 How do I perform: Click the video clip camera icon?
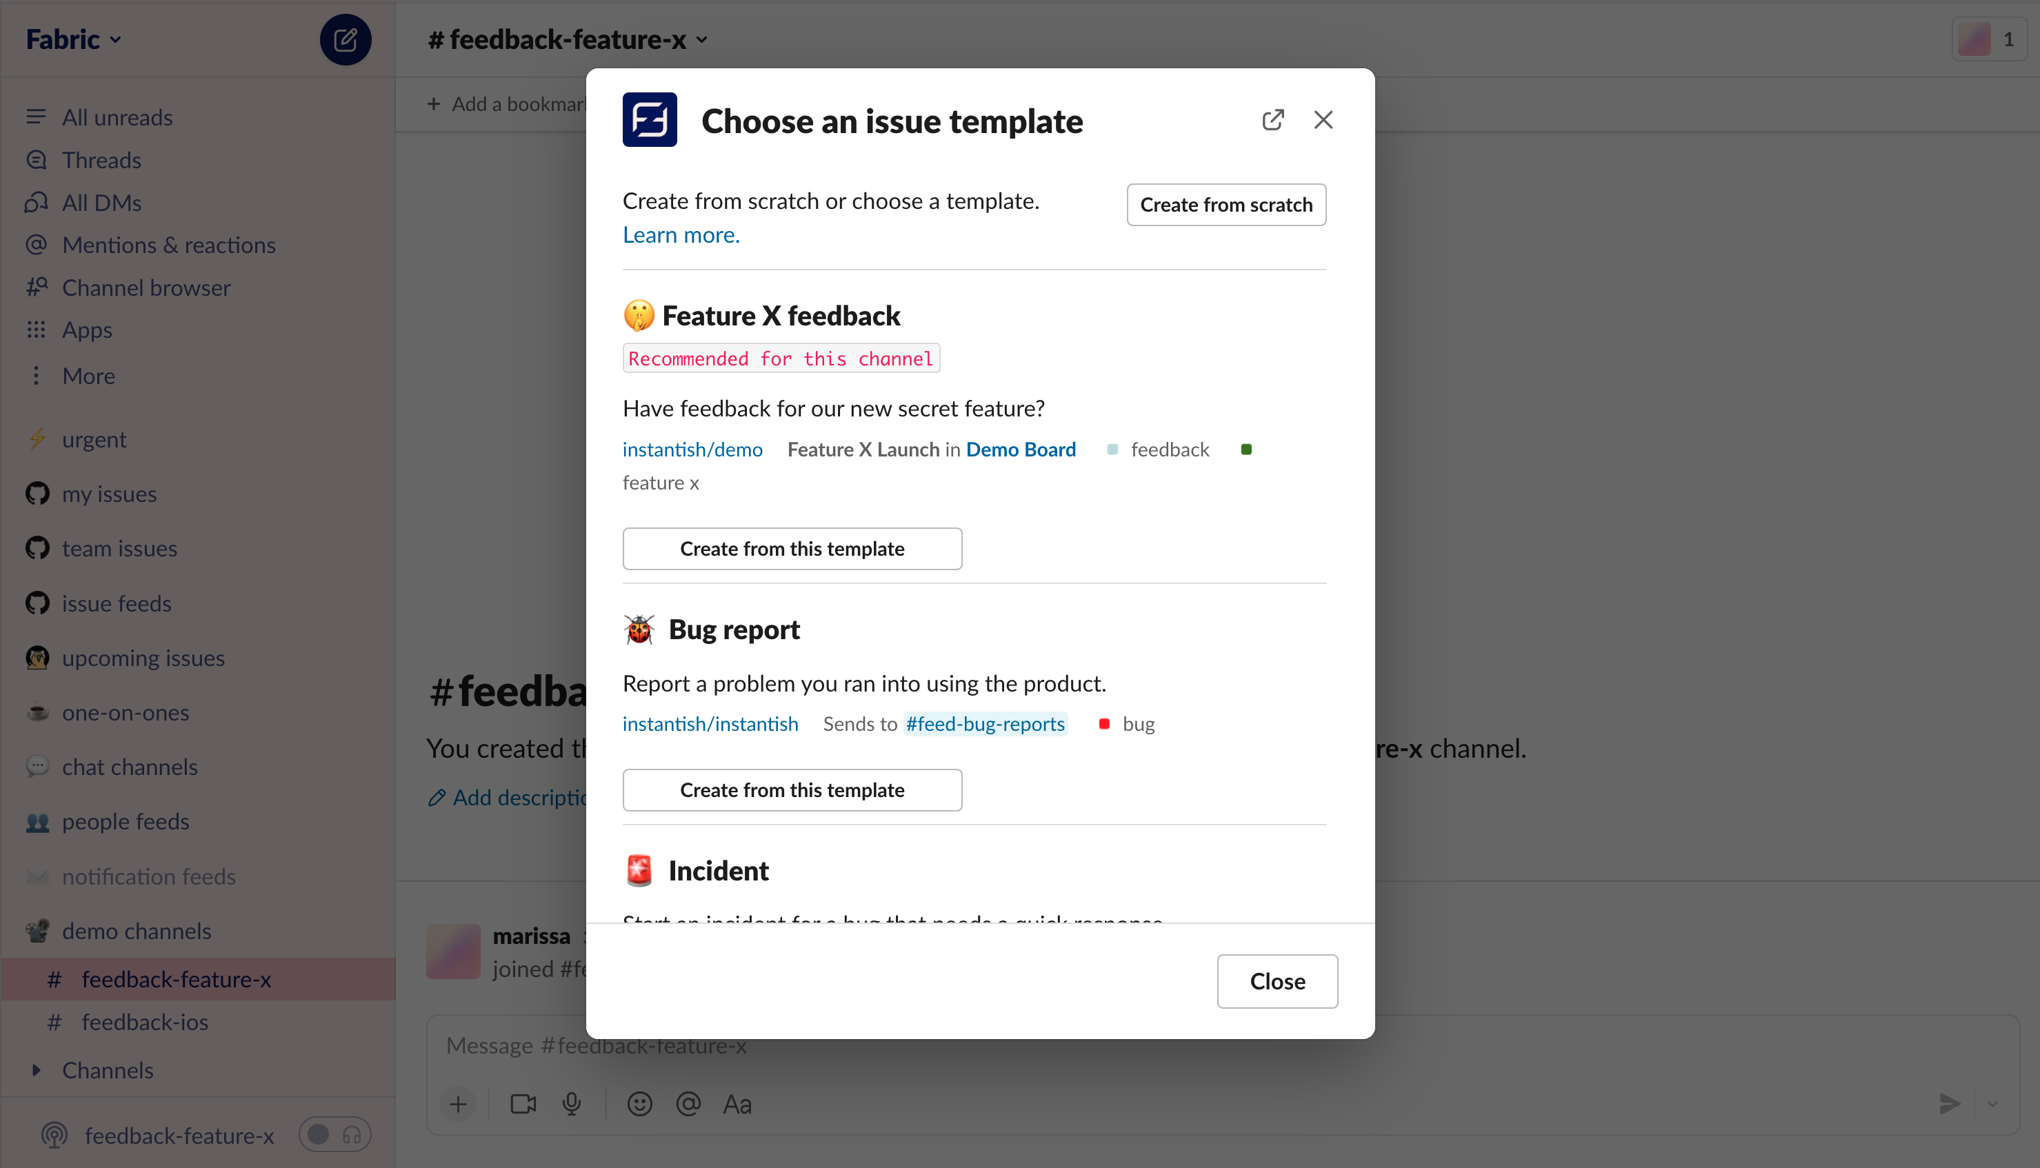[523, 1104]
